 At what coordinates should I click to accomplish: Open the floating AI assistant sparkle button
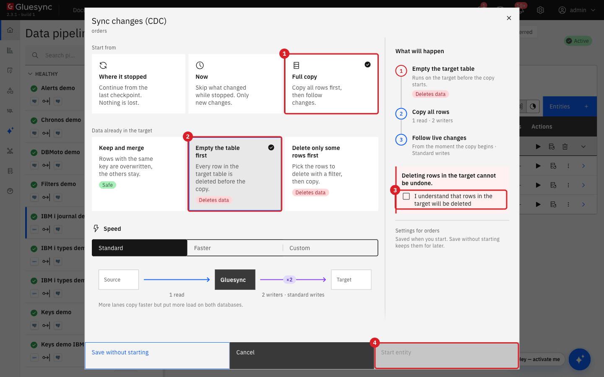click(580, 359)
